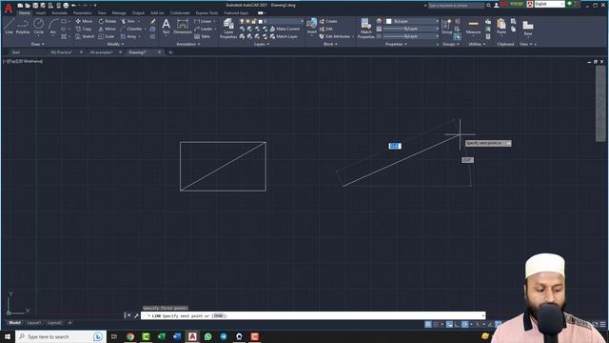Click the command line input field
The image size is (609, 343).
[313, 315]
